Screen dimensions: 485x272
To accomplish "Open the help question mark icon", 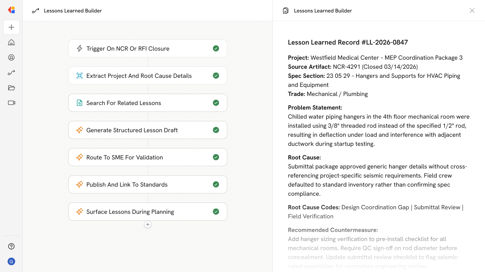I will [11, 246].
